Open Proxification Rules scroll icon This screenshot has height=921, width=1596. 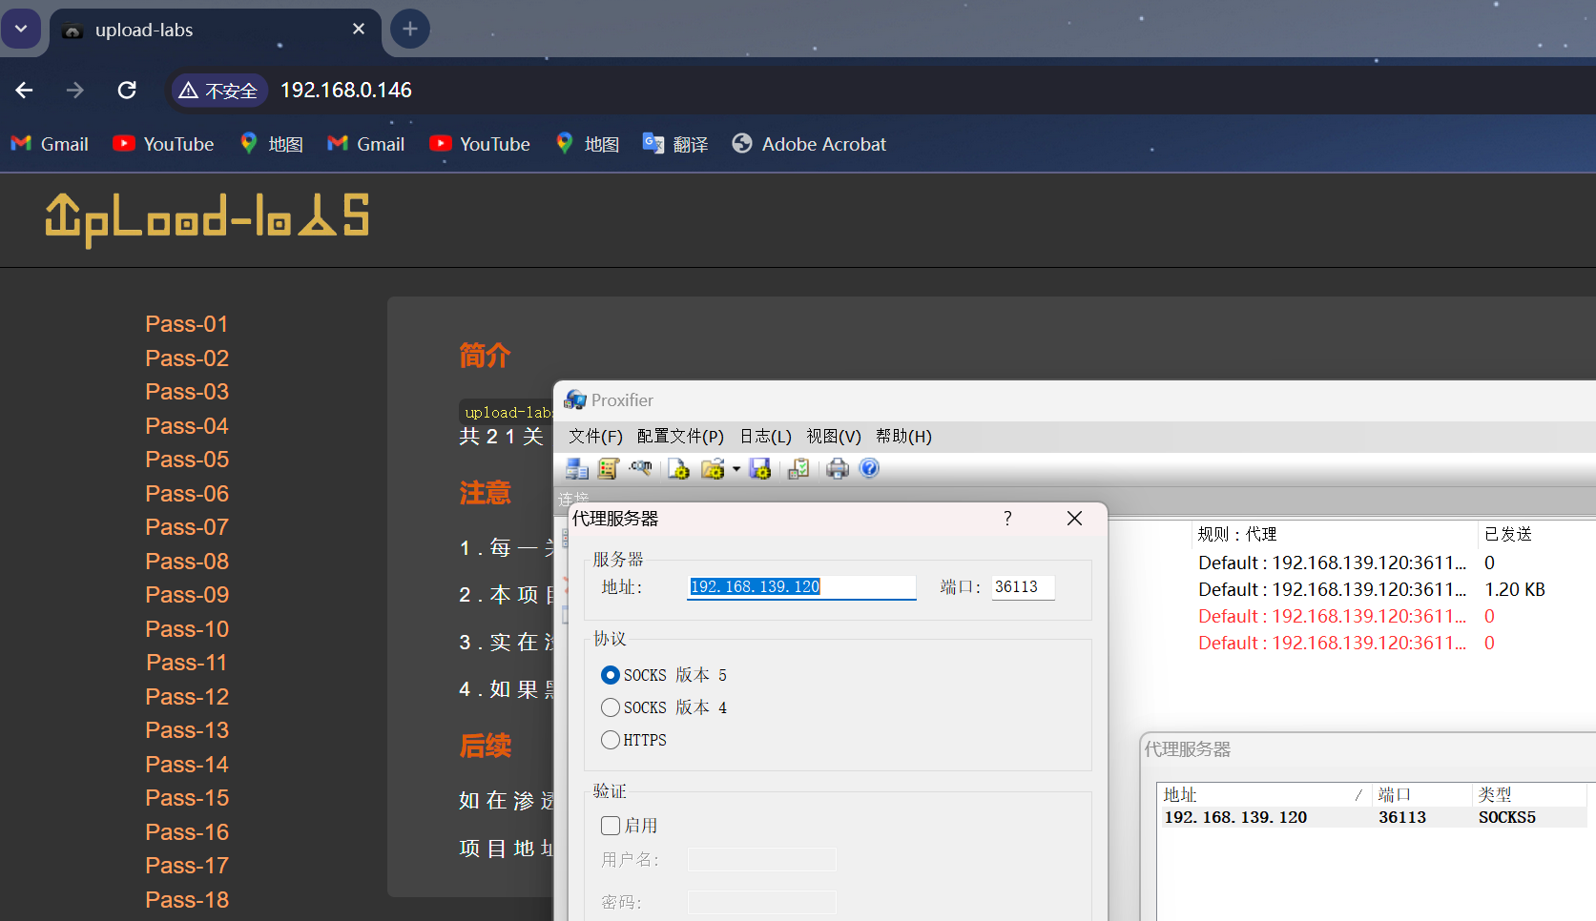pos(608,468)
